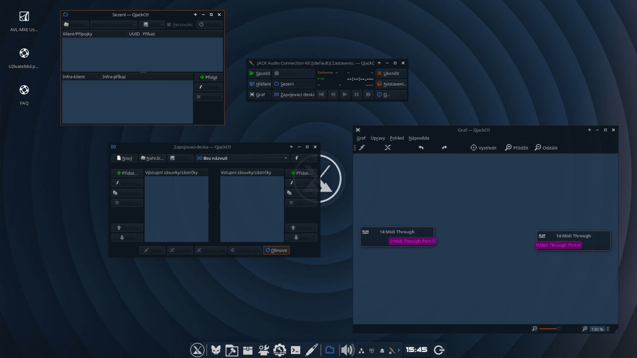Screen dimensions: 637x358
Task: Click the connect icon in Graf toolbar
Action: point(362,148)
